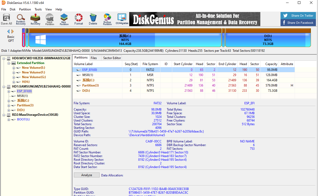Select the pink-outlined ESP partition in disk map

[24, 38]
